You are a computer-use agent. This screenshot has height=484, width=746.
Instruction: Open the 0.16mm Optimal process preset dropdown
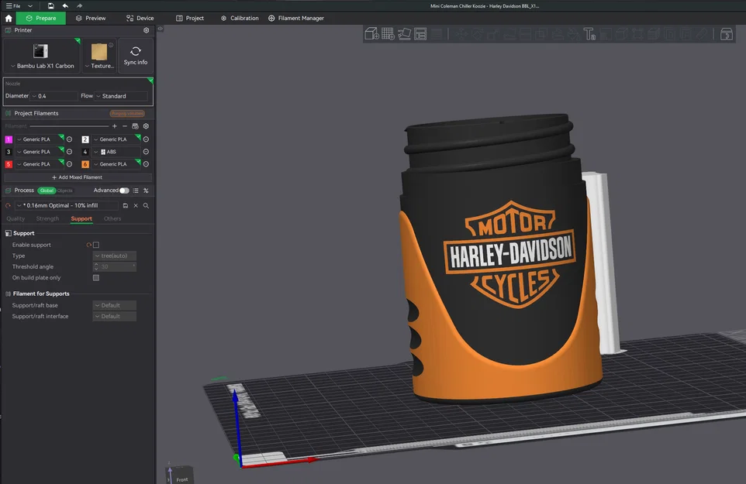click(67, 206)
